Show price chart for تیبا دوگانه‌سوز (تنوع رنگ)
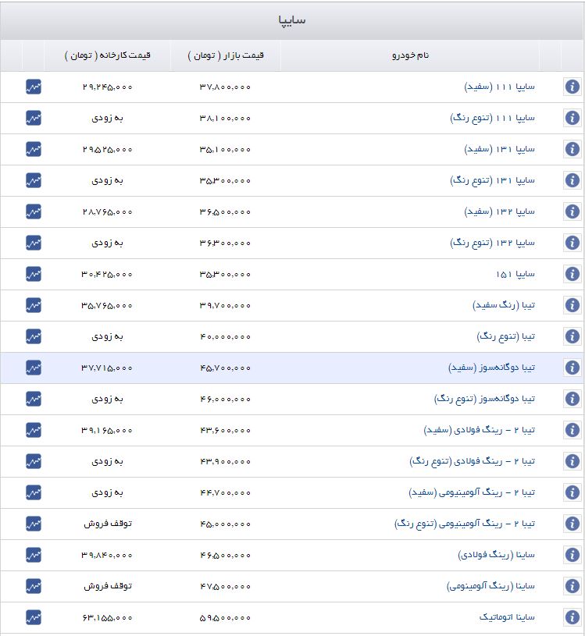This screenshot has width=585, height=636. [34, 399]
